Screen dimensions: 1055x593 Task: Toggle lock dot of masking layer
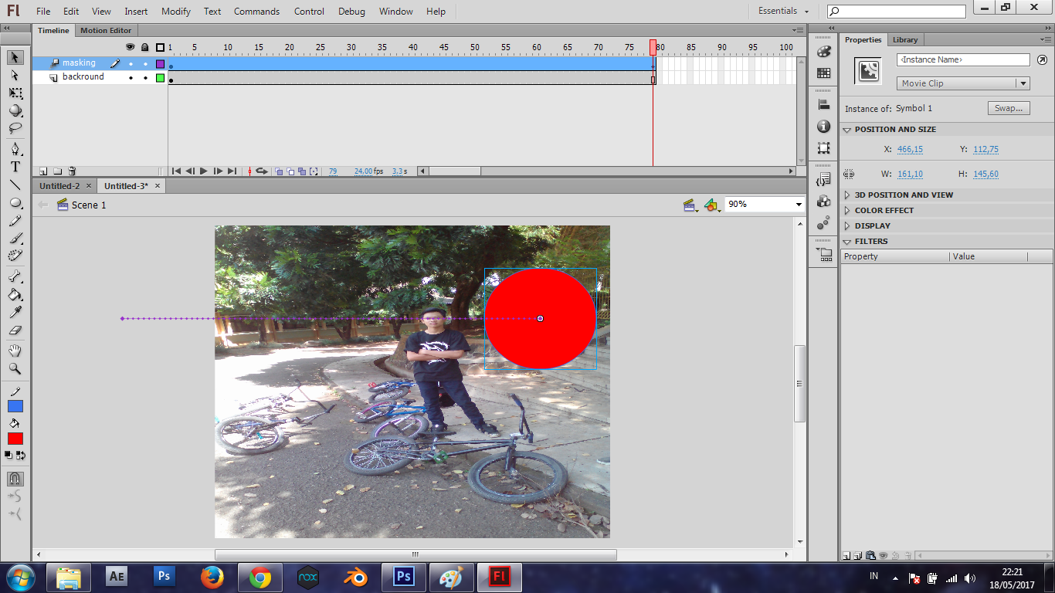145,64
